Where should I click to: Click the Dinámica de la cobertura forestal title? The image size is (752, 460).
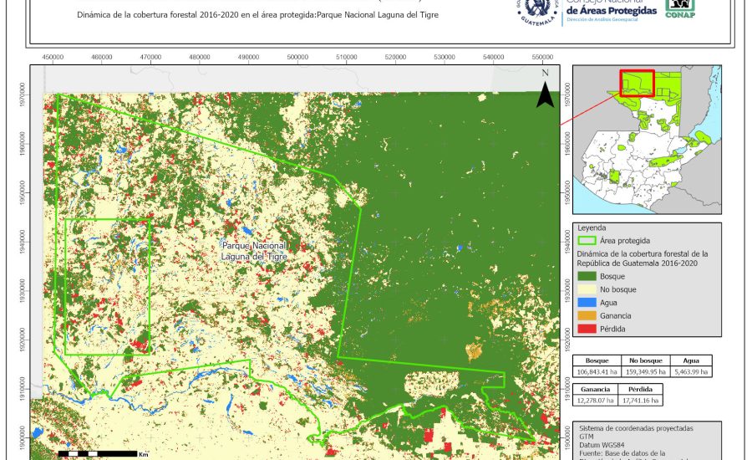tap(257, 15)
